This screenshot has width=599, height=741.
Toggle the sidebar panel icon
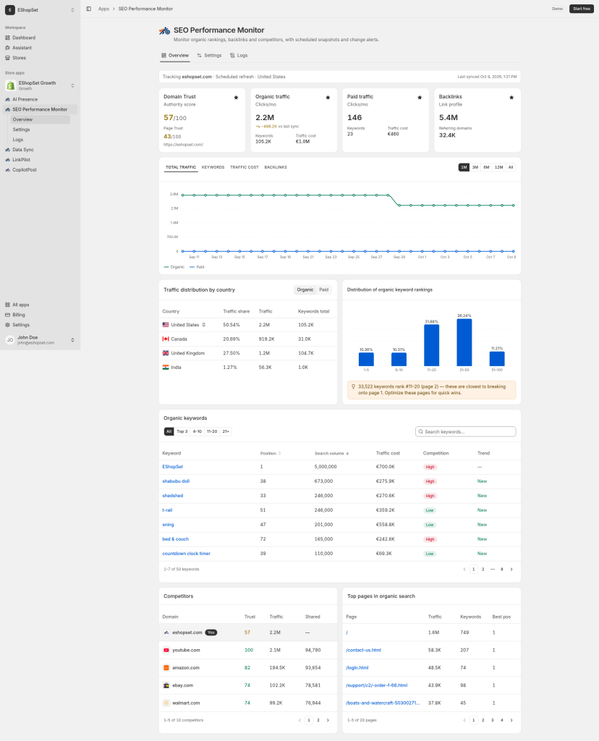click(x=88, y=9)
